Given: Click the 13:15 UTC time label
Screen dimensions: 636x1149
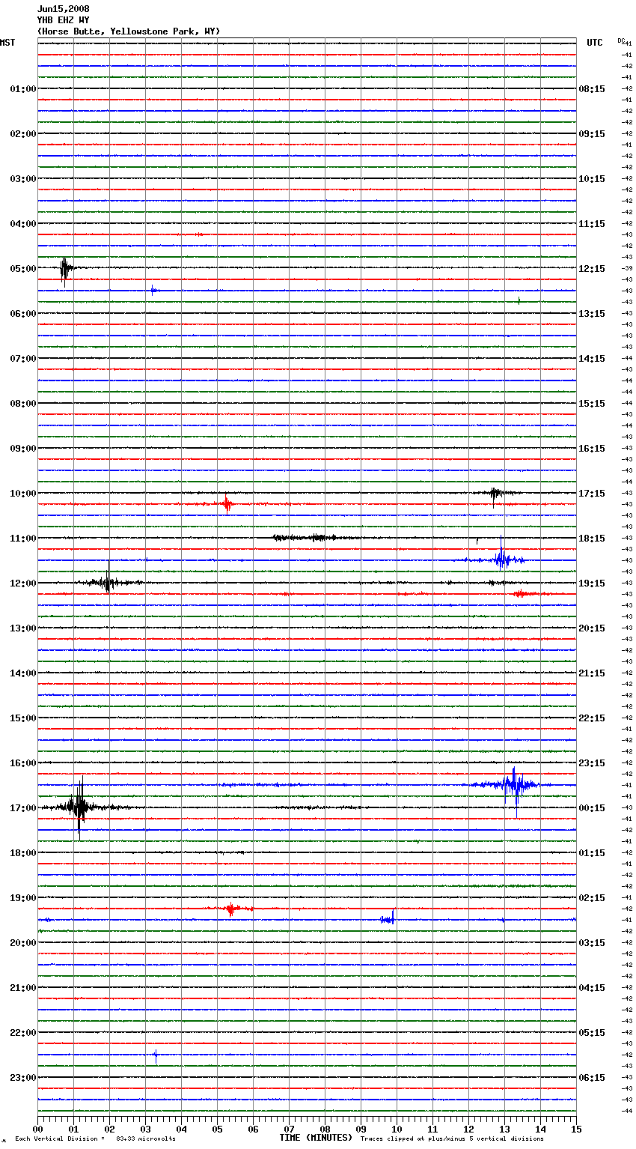Looking at the screenshot, I should pyautogui.click(x=592, y=314).
